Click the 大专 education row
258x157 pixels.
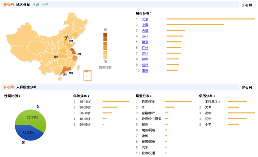(219, 107)
